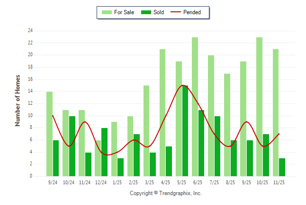Click the Sold bar for 12/24
The height and width of the screenshot is (205, 306).
[x=104, y=152]
